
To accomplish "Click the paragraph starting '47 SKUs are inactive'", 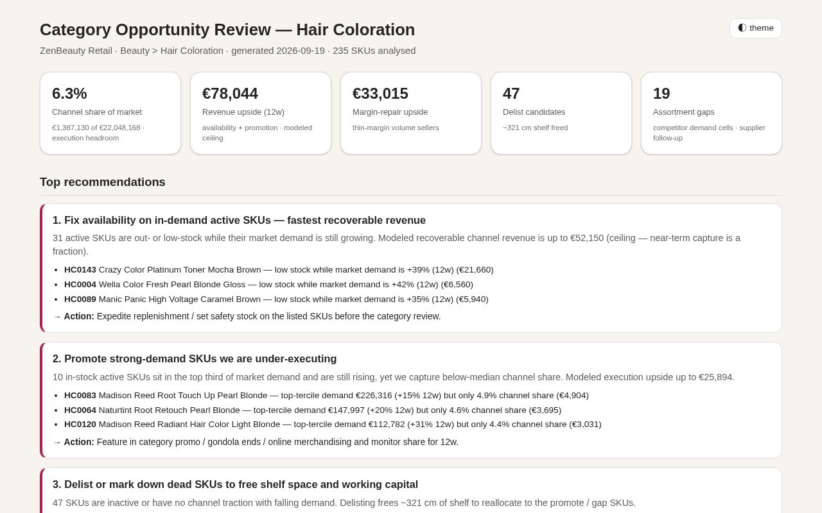I will coord(344,503).
